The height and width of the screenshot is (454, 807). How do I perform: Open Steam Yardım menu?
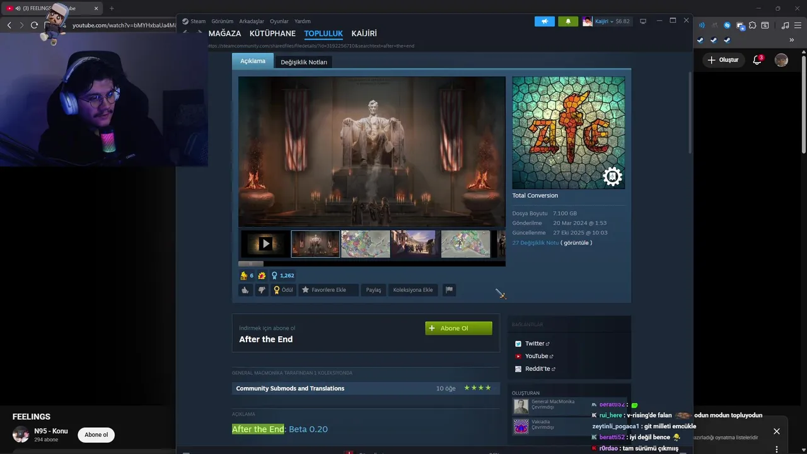(x=303, y=21)
